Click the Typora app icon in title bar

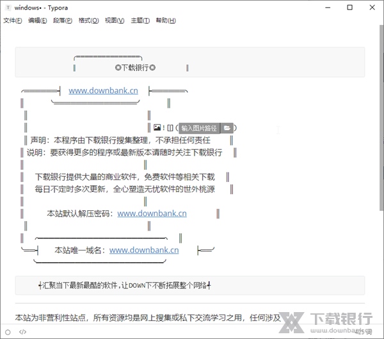[7, 7]
